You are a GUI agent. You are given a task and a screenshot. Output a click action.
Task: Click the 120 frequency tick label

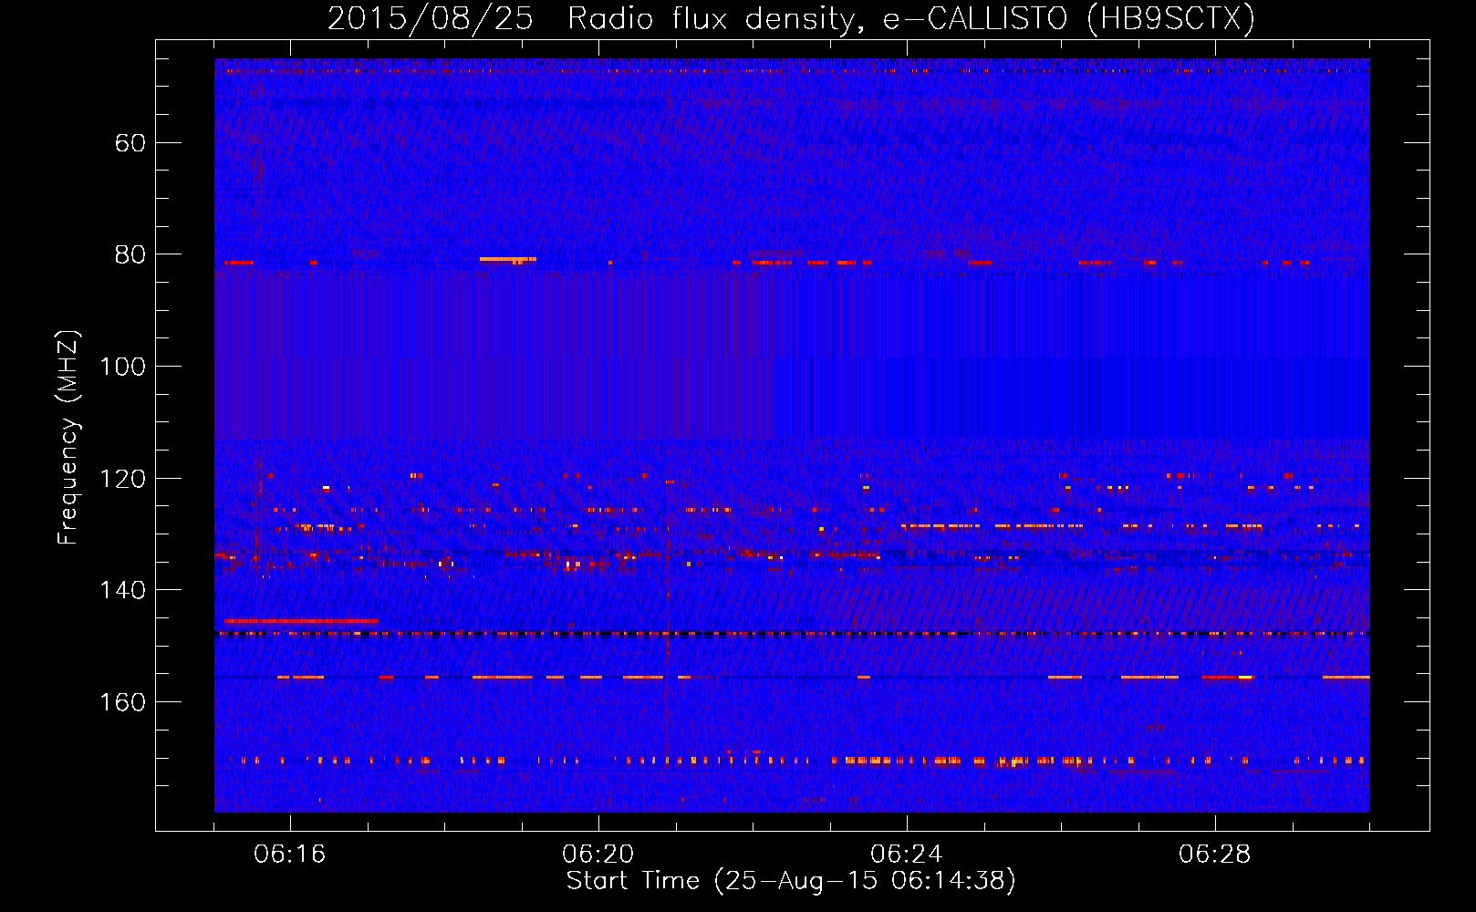pos(122,479)
